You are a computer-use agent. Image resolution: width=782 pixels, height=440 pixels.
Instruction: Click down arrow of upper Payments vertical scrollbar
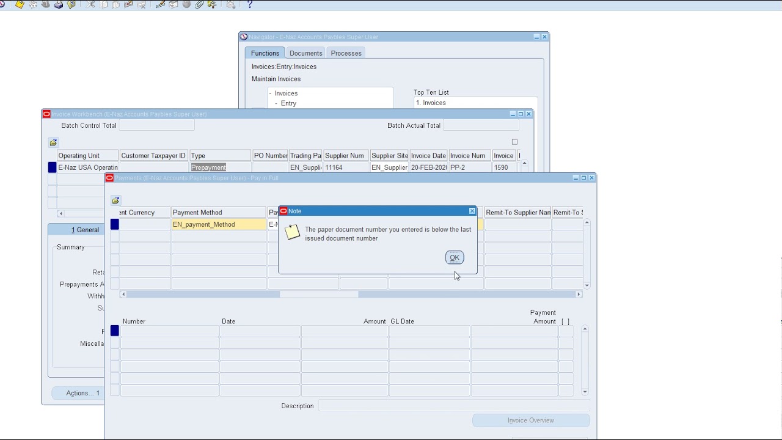click(586, 285)
